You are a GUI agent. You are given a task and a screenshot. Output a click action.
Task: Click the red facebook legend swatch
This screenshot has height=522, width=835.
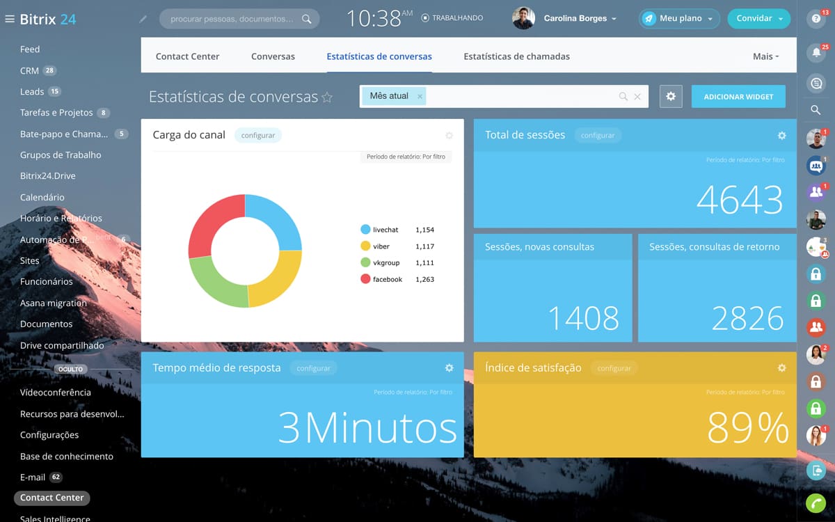pos(365,279)
